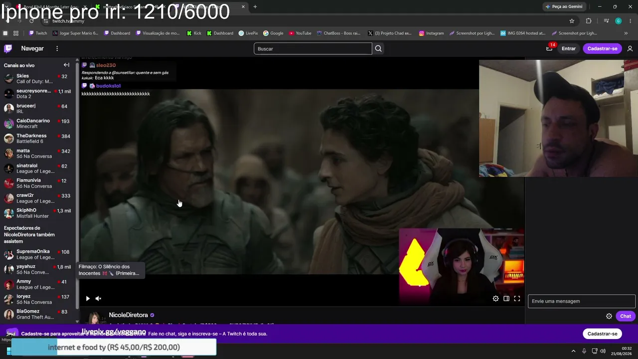Bookmark this page with the star icon
638x359 pixels.
point(572,21)
